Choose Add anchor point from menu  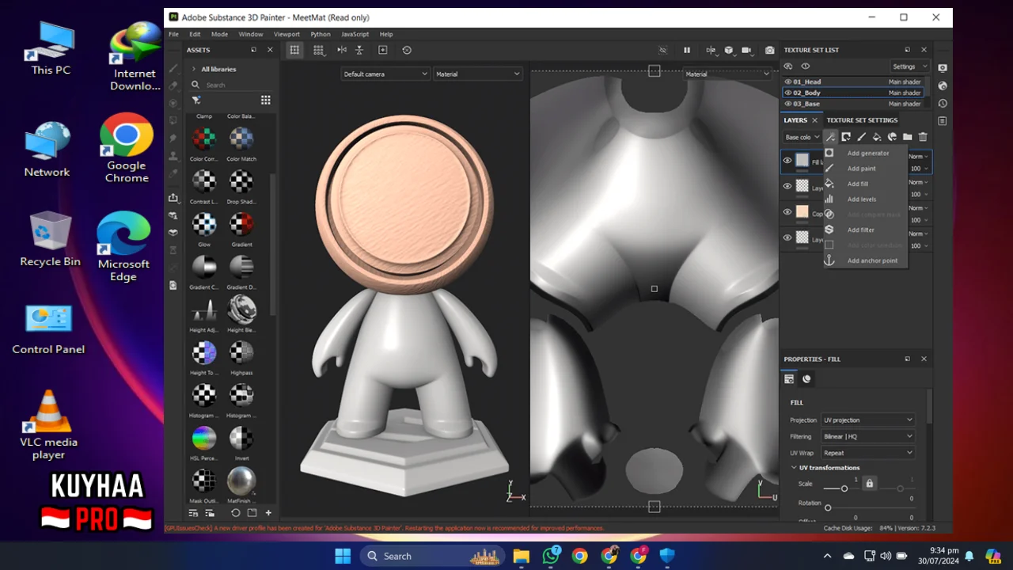tap(872, 260)
